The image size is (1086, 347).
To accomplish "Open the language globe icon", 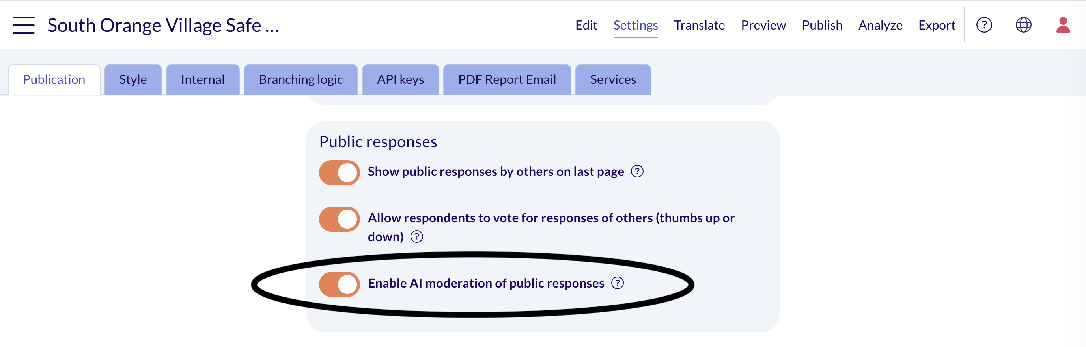I will point(1023,25).
